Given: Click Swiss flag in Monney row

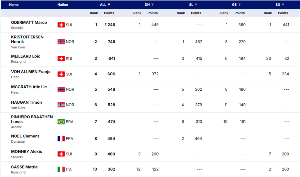Looking at the screenshot, I should (61, 154).
